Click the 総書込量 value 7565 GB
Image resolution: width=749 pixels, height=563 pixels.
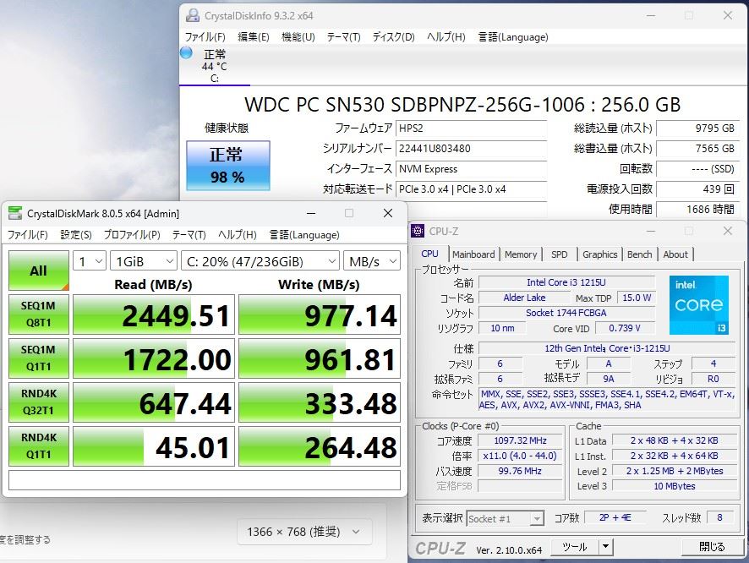pos(698,149)
